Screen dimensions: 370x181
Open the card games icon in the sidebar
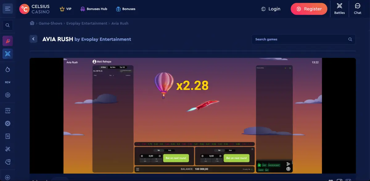[x=8, y=136]
